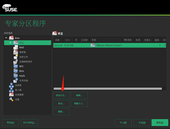170x129 pixels.
Task: Sort by the 起始 column header
Action: [157, 40]
